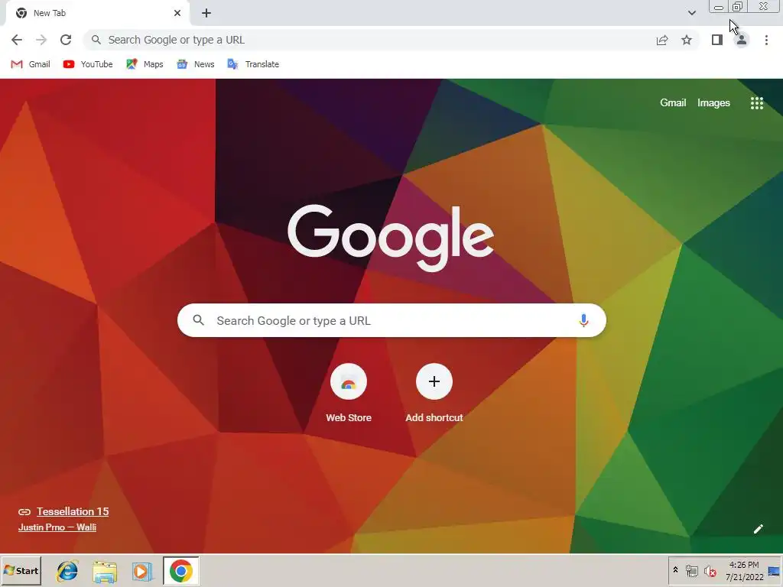This screenshot has width=783, height=587.
Task: Click the Images link at top right
Action: [x=713, y=103]
